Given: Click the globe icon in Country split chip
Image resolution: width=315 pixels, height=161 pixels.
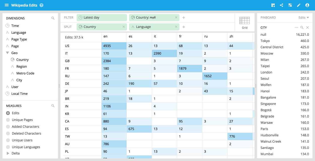Looking at the screenshot, I should [81, 27].
